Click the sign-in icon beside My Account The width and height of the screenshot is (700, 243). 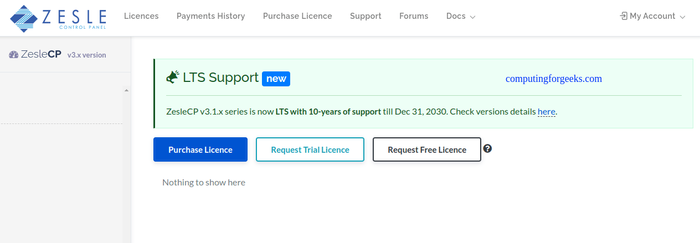point(623,16)
